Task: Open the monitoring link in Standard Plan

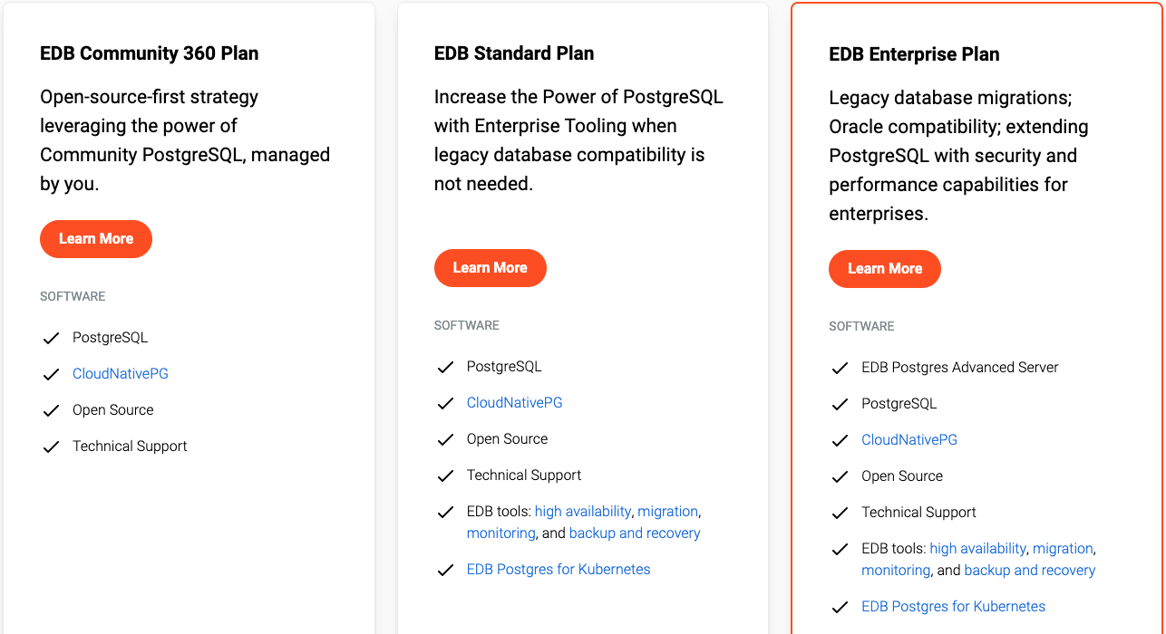Action: (x=500, y=533)
